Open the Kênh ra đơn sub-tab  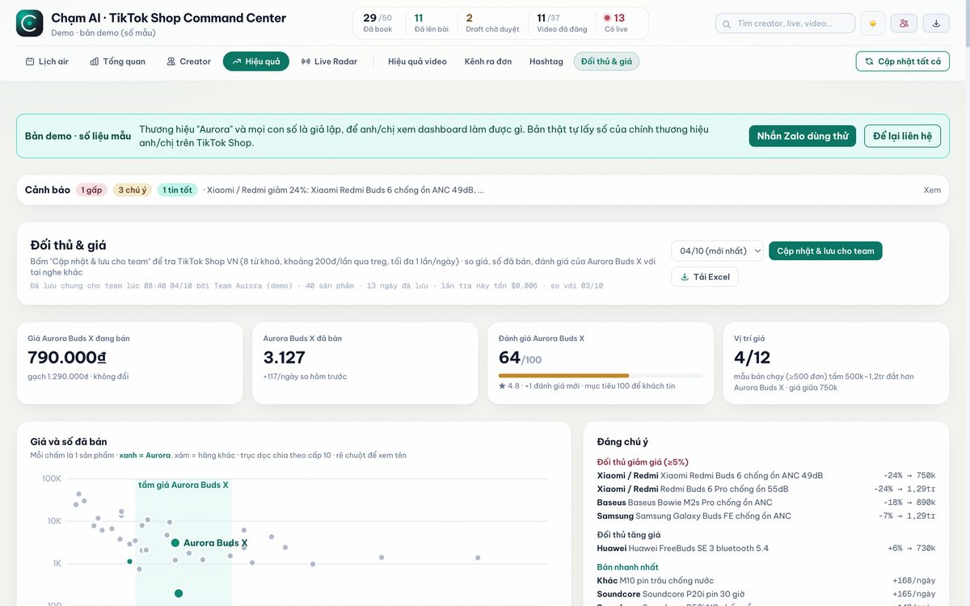[488, 61]
